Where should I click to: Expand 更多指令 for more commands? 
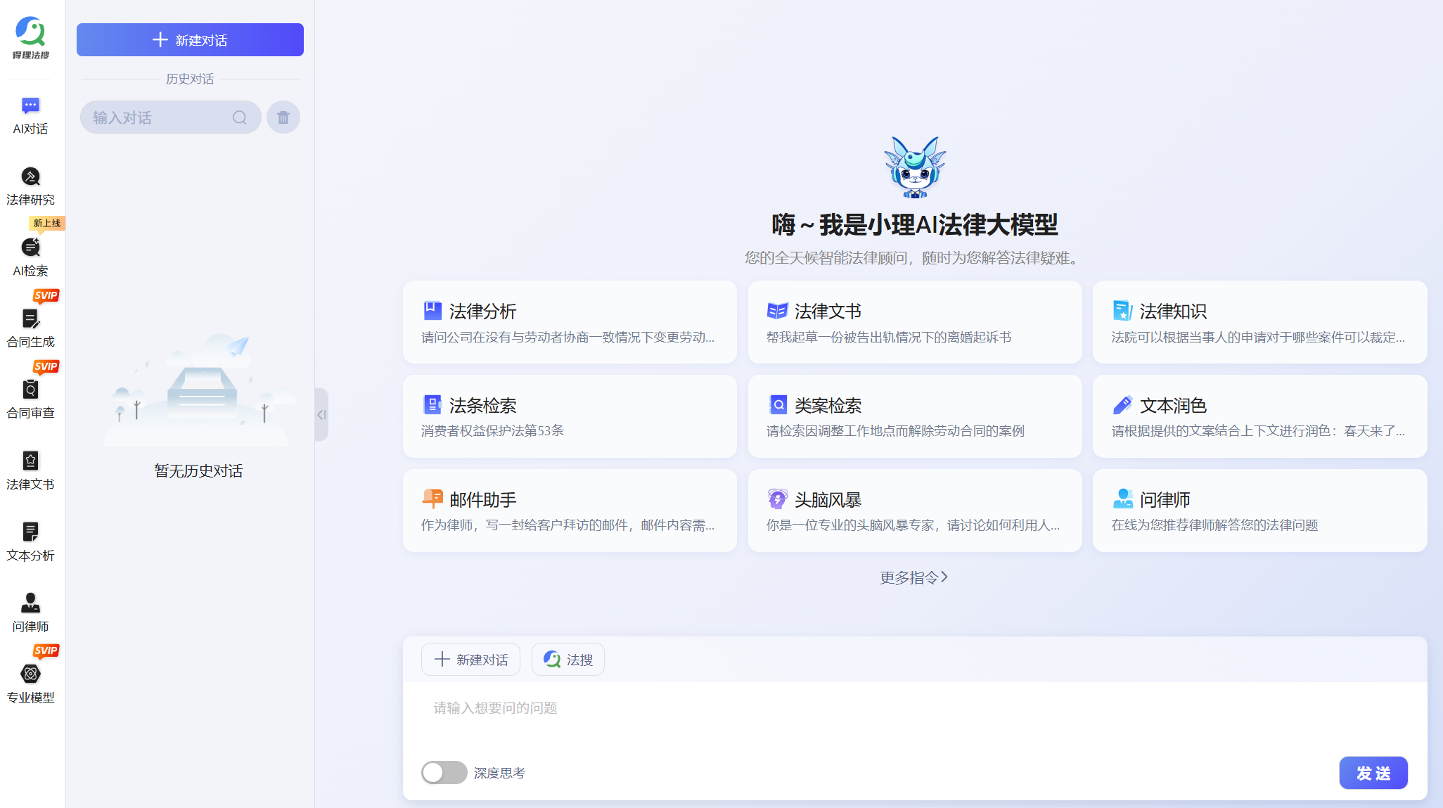click(x=913, y=577)
